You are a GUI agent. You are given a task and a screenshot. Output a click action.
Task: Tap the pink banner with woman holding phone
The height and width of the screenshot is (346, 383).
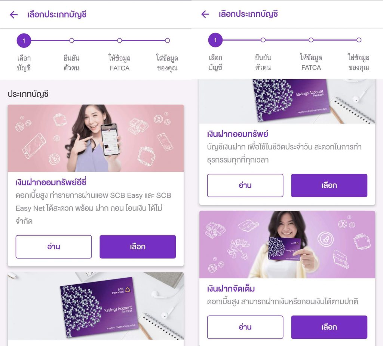coord(96,138)
